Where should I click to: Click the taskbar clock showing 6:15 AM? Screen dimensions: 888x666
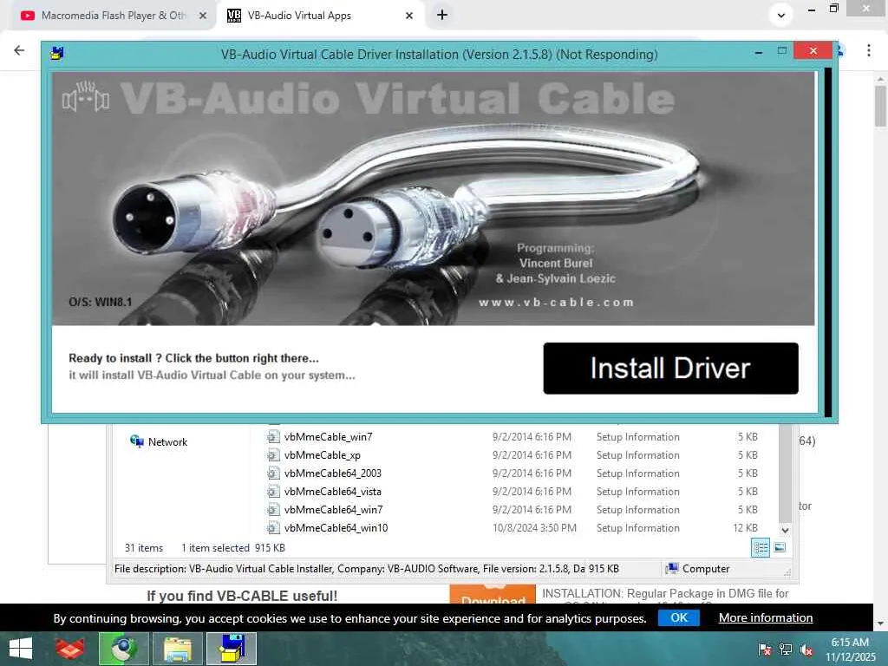tap(850, 649)
